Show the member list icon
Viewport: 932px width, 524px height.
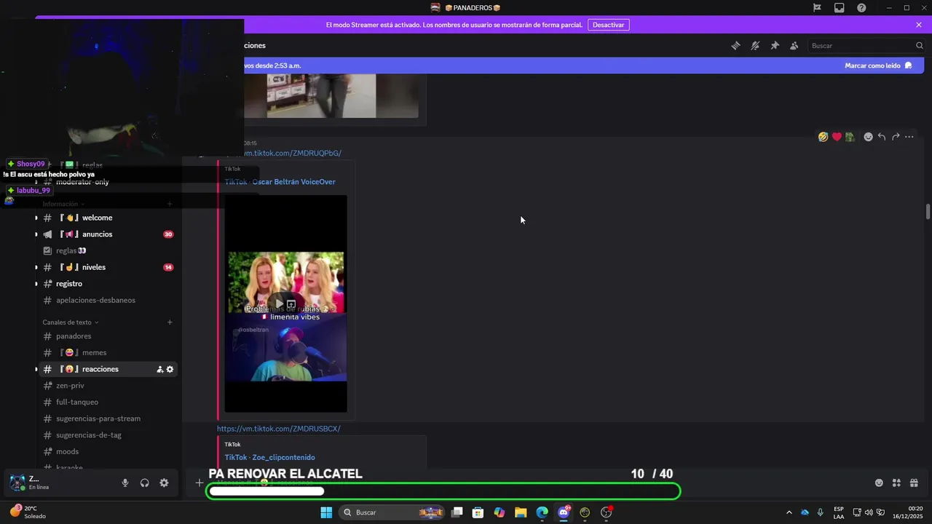tap(794, 46)
